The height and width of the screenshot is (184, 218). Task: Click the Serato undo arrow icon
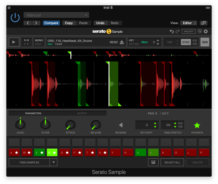172,31
